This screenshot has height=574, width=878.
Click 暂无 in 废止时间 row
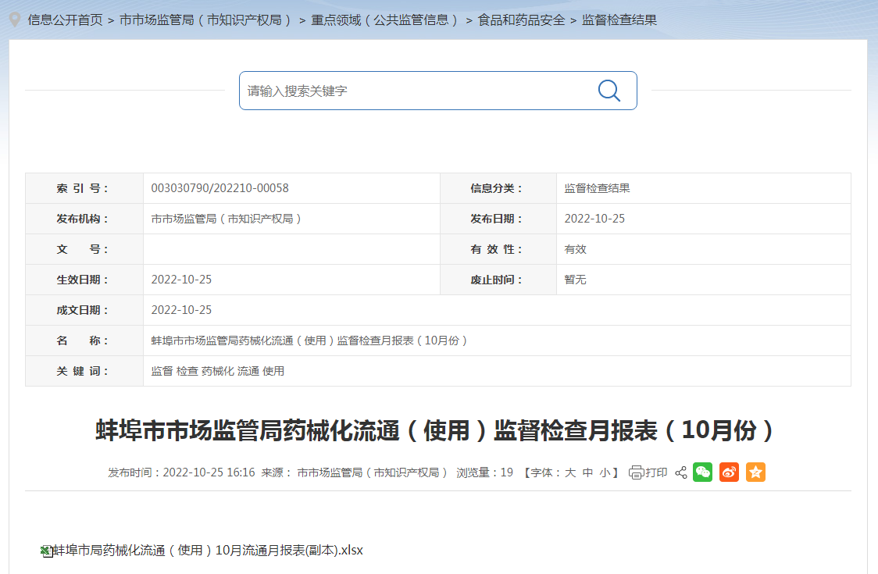[575, 280]
